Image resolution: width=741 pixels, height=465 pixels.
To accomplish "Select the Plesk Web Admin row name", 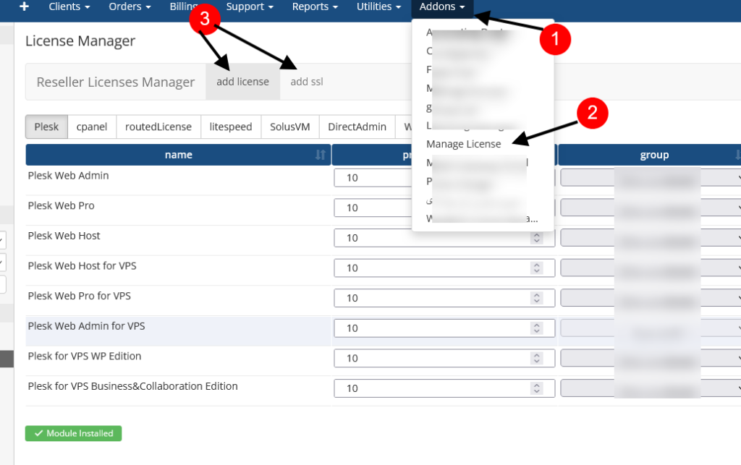I will coord(68,176).
